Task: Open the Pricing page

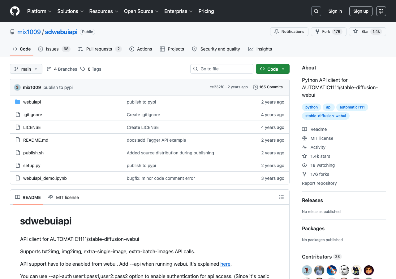Action: 206,11
